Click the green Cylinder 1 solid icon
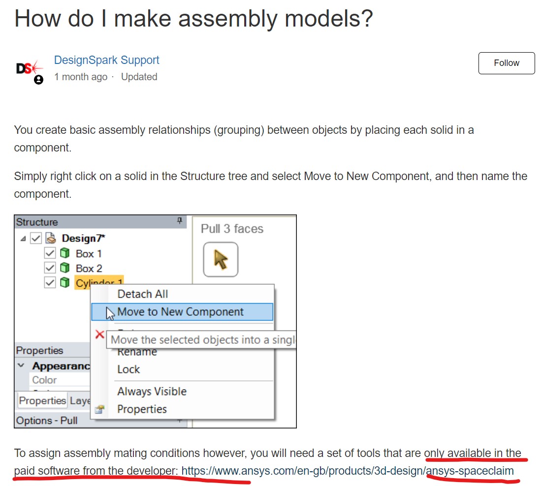The height and width of the screenshot is (486, 542). click(64, 283)
